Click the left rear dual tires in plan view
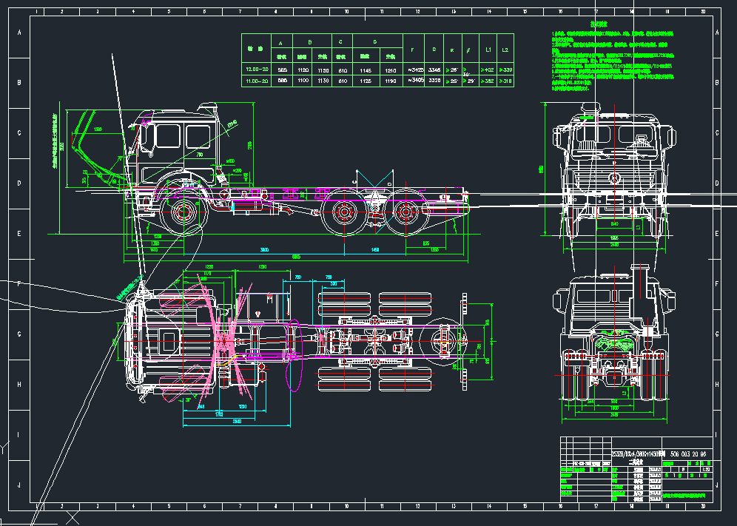The image size is (737, 526). [x=405, y=302]
